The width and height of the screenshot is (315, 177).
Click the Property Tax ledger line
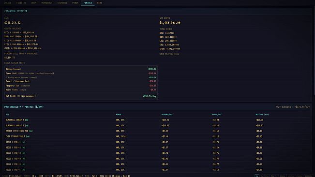(81, 86)
